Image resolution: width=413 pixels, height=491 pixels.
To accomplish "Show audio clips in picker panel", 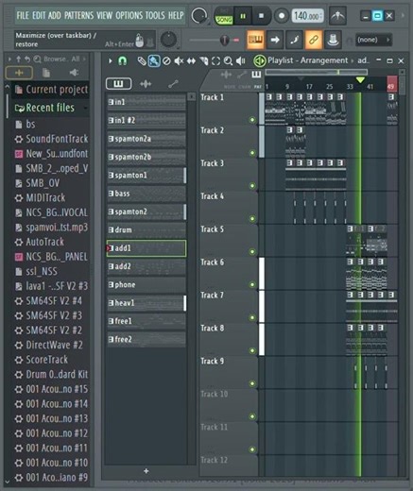I will tap(146, 84).
